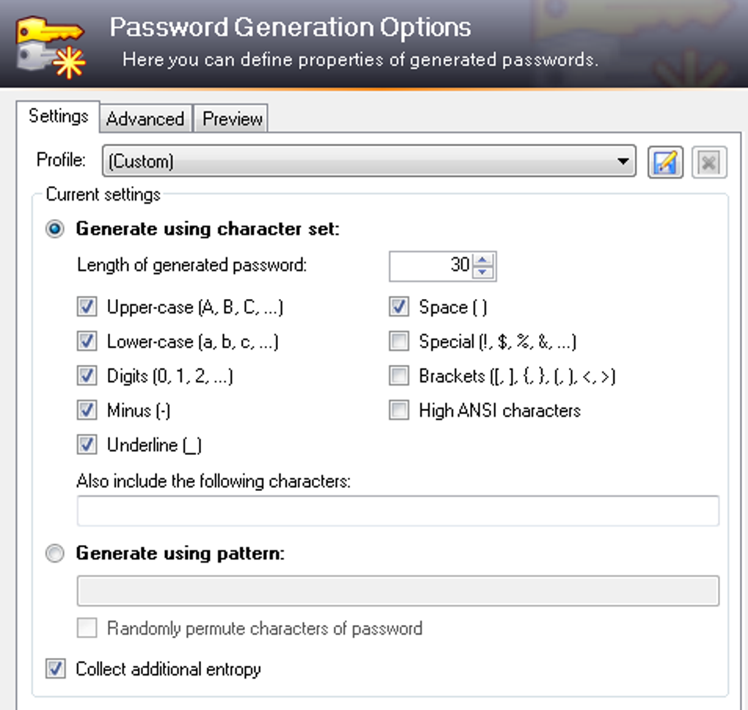This screenshot has height=710, width=748.
Task: Uncheck the Minus character checkbox
Action: coord(87,410)
